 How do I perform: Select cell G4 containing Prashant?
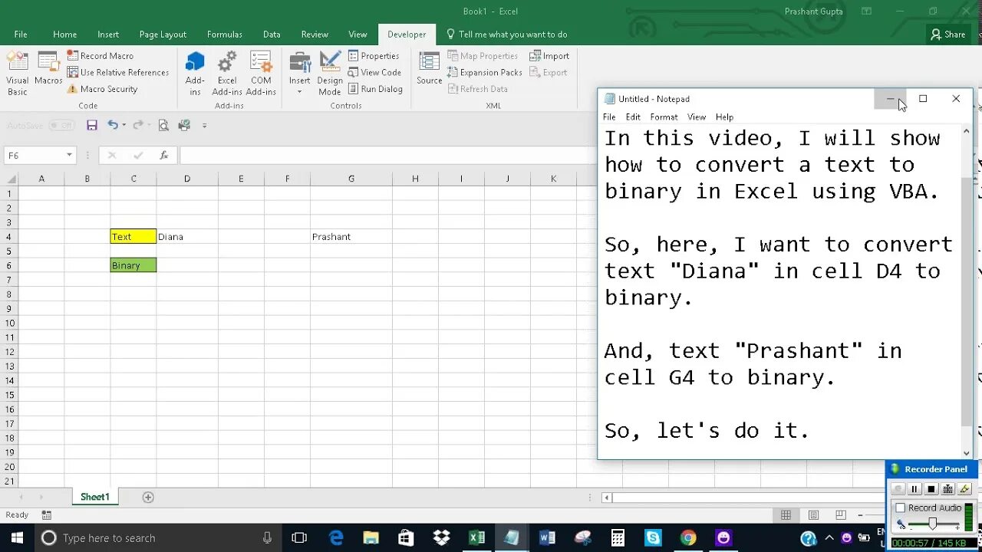[x=351, y=237]
